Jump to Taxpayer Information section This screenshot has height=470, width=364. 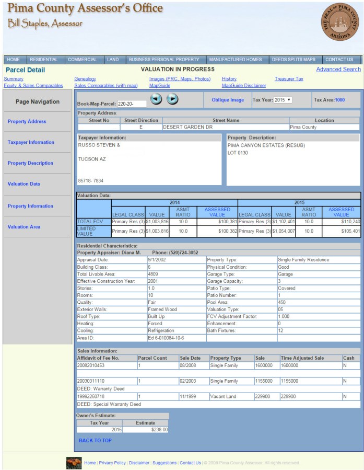coord(31,142)
